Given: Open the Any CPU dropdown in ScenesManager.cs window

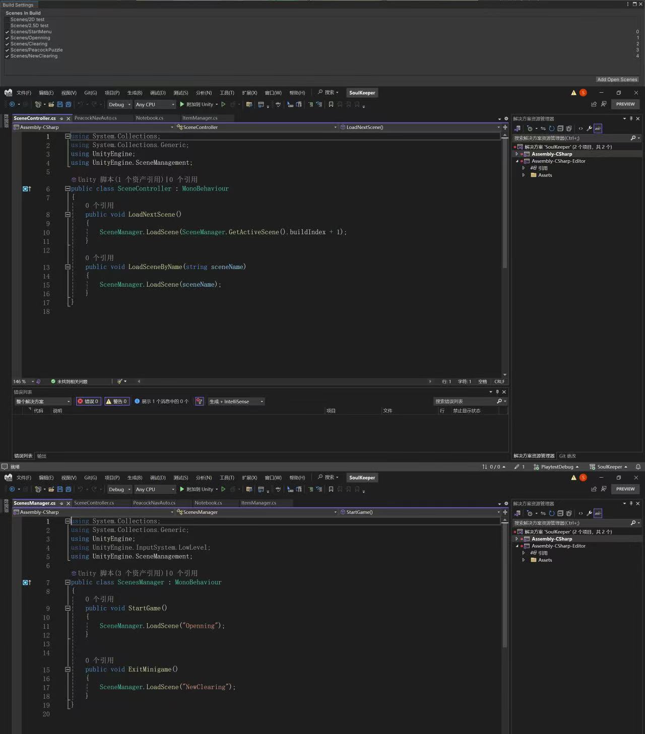Looking at the screenshot, I should pos(155,489).
